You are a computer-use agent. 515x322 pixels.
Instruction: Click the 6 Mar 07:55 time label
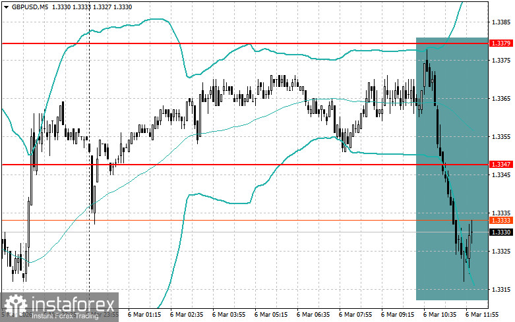tap(355, 315)
